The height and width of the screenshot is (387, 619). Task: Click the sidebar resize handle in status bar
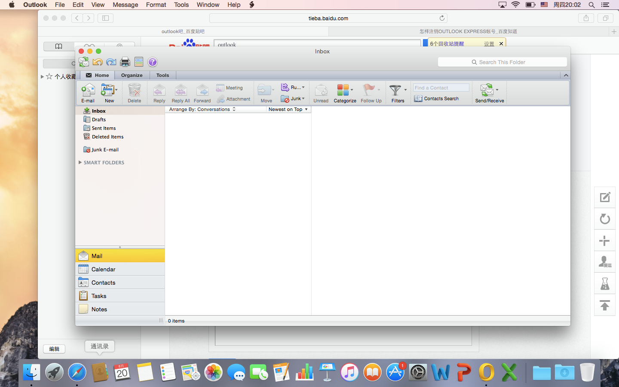coord(161,320)
